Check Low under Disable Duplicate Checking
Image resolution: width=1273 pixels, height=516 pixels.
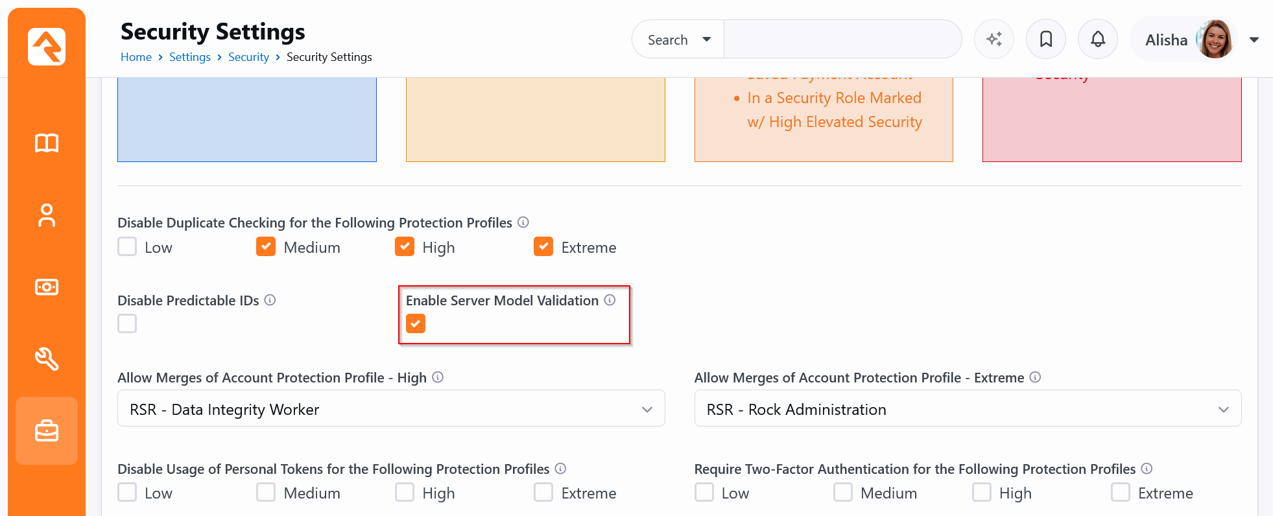coord(127,246)
